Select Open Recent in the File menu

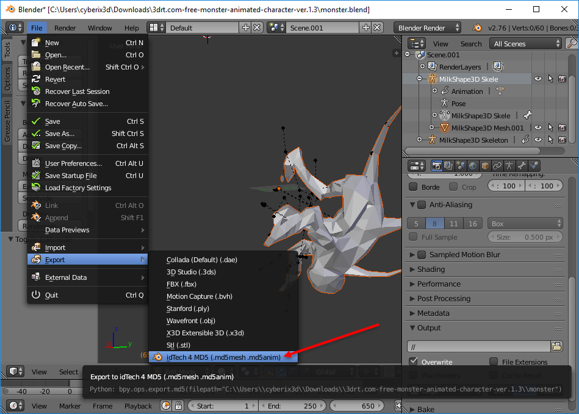click(x=87, y=67)
